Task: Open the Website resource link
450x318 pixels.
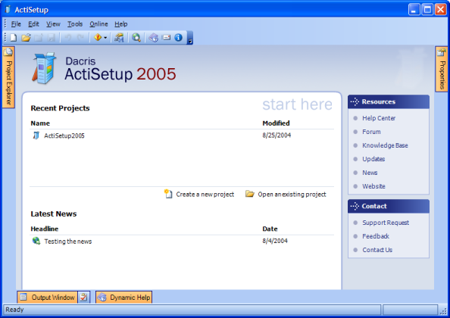Action: coord(373,186)
